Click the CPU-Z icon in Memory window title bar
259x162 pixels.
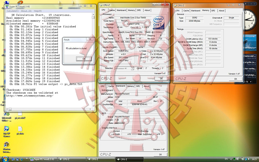tap(175, 6)
